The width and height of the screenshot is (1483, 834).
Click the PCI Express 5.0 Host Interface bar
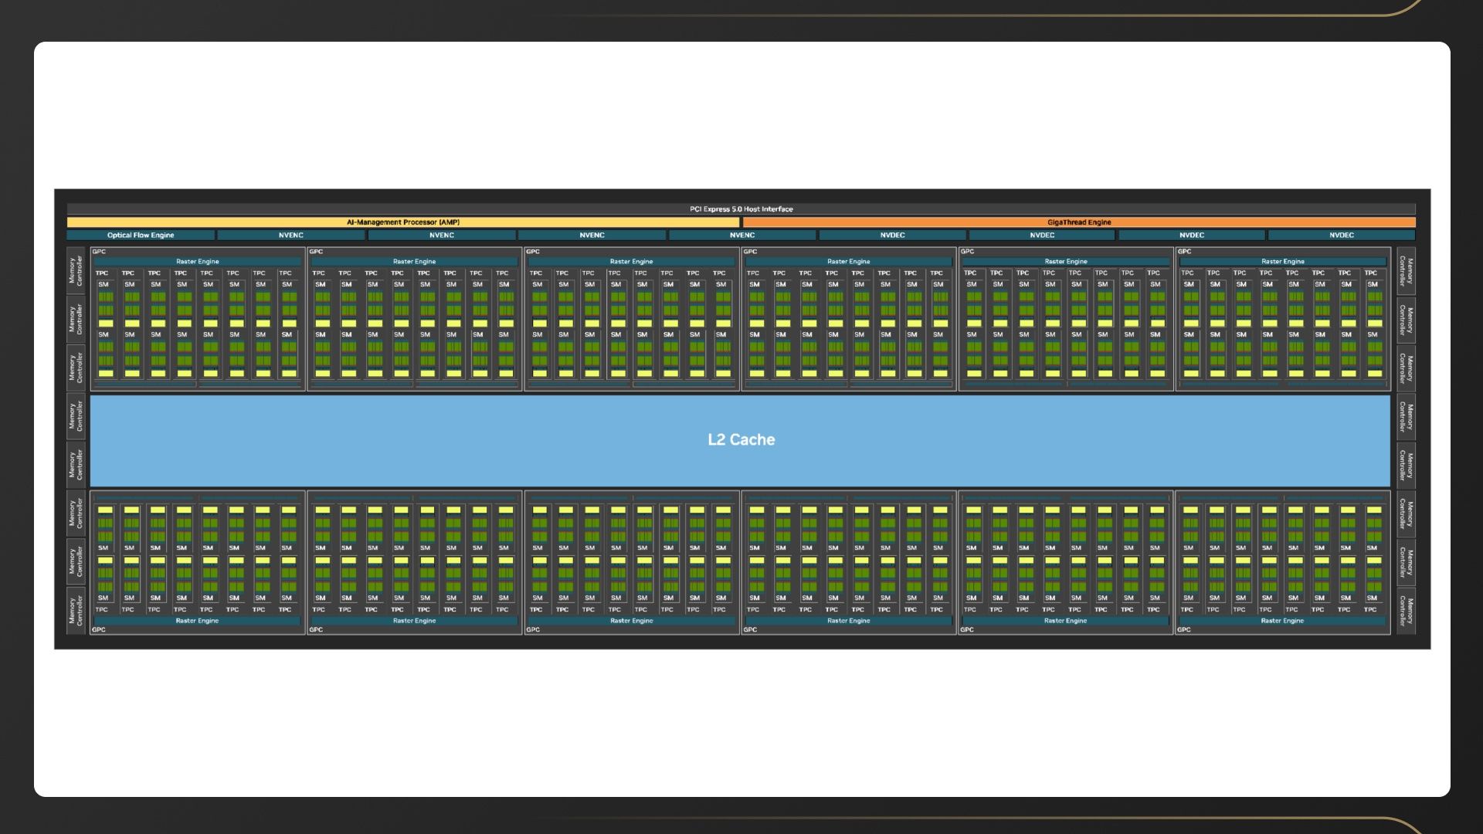pyautogui.click(x=741, y=208)
